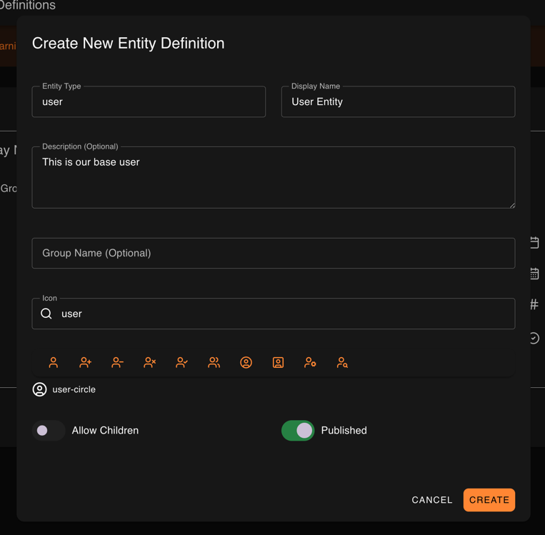Click the 'user-circle' label text
545x535 pixels.
pos(74,389)
